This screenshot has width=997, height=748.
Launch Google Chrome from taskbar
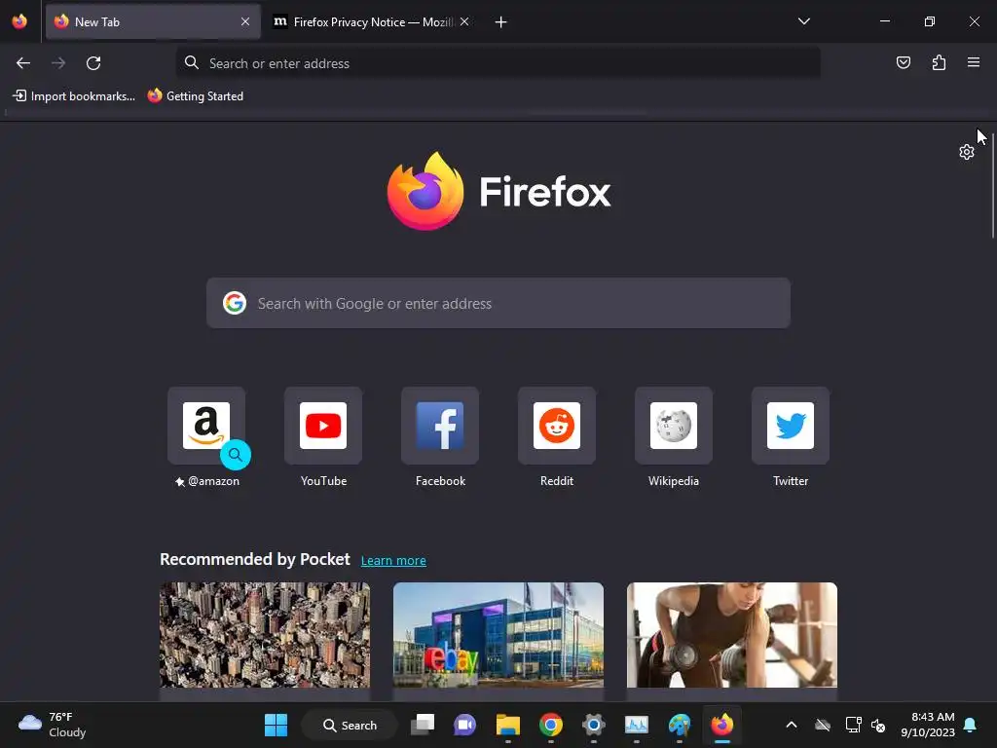551,725
